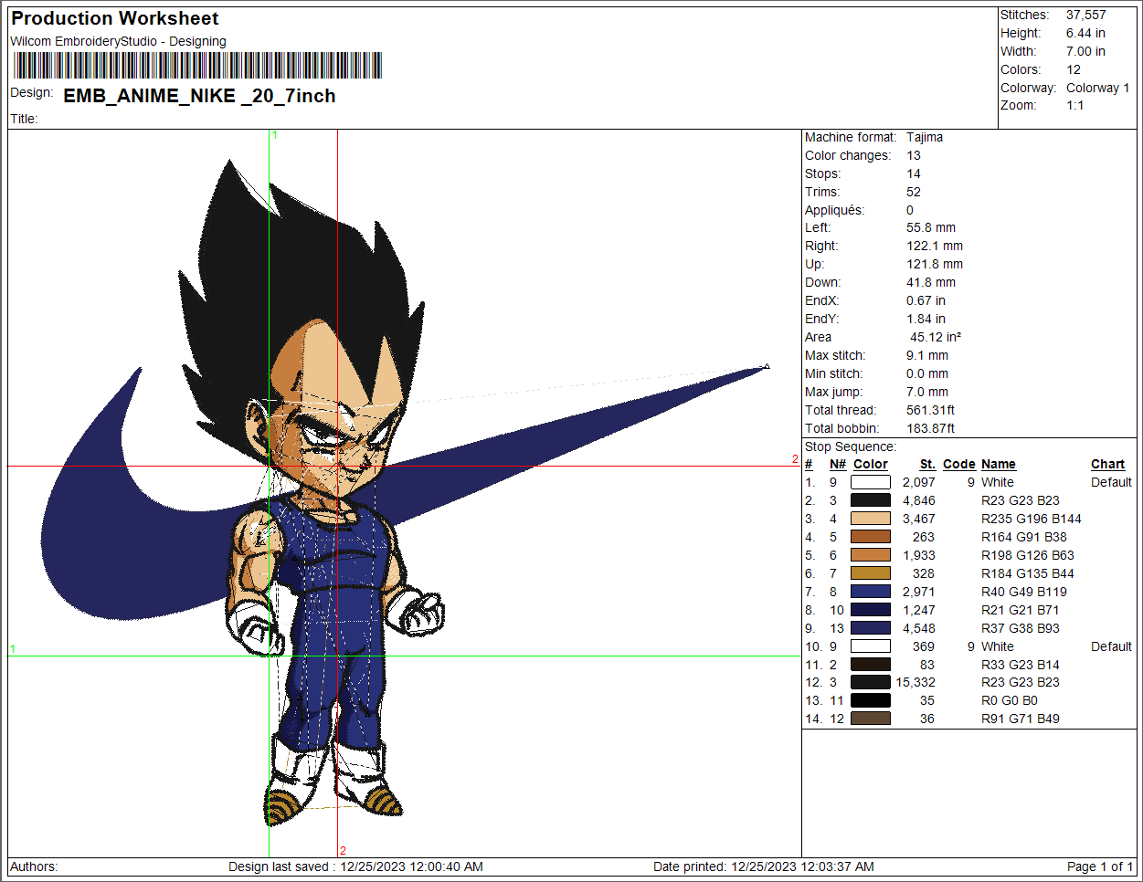This screenshot has width=1143, height=882.
Task: Click the Up value 121.8 mm
Action: pyautogui.click(x=935, y=264)
